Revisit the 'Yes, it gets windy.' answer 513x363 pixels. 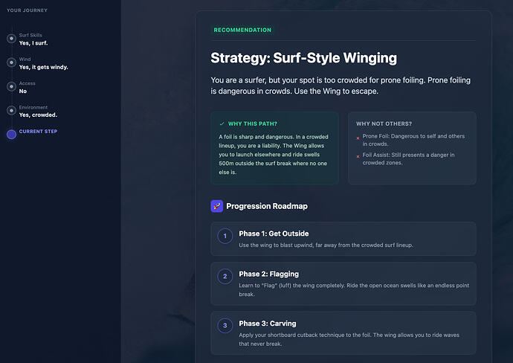point(43,67)
